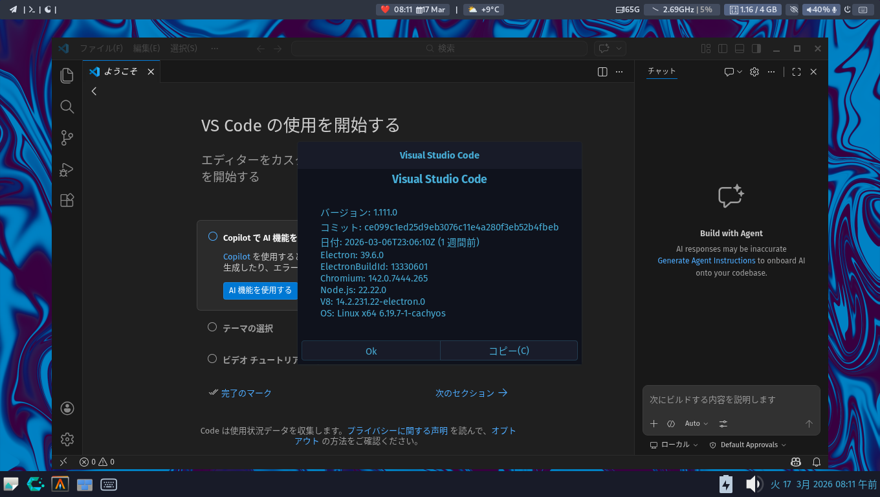880x497 pixels.
Task: Select the テーマの選択 step radio button
Action: 212,327
